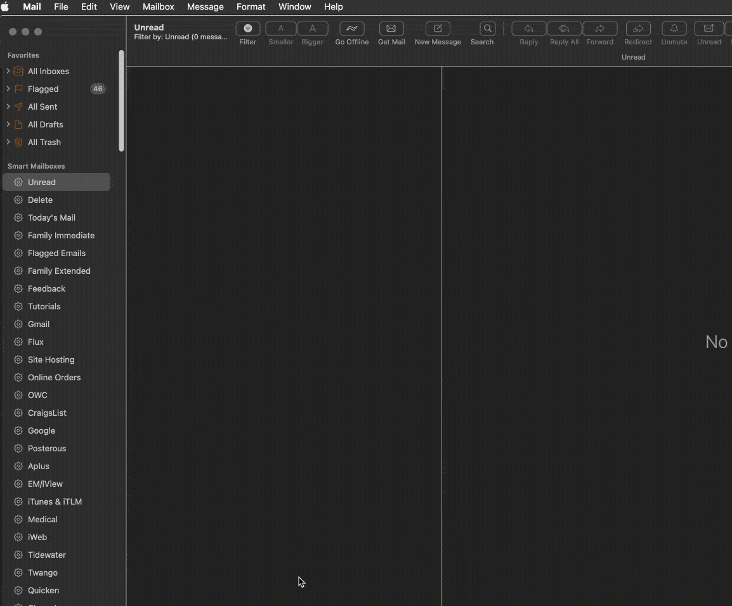Click the All Sent paper plane icon

click(18, 106)
